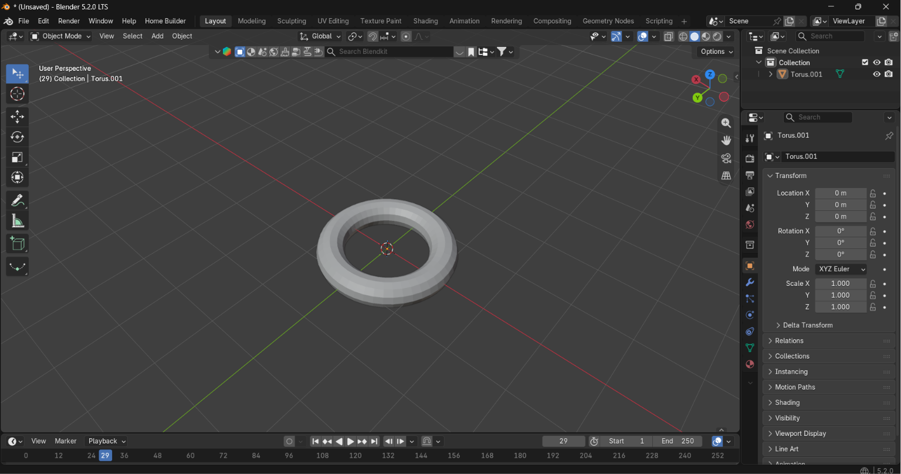Switch to Geometry Nodes workspace tab
The width and height of the screenshot is (901, 474).
coord(608,21)
